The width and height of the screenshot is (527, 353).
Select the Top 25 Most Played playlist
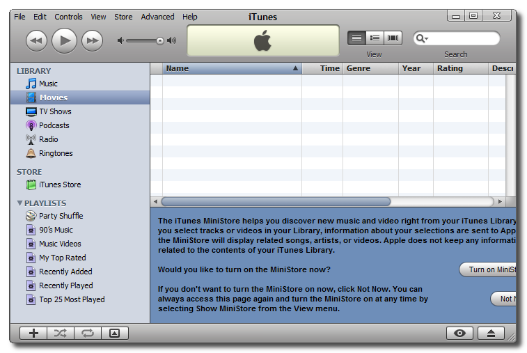(80, 299)
